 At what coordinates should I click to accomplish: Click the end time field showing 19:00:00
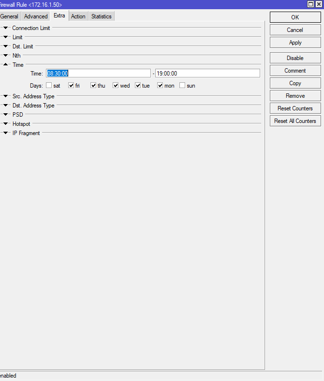click(x=207, y=74)
